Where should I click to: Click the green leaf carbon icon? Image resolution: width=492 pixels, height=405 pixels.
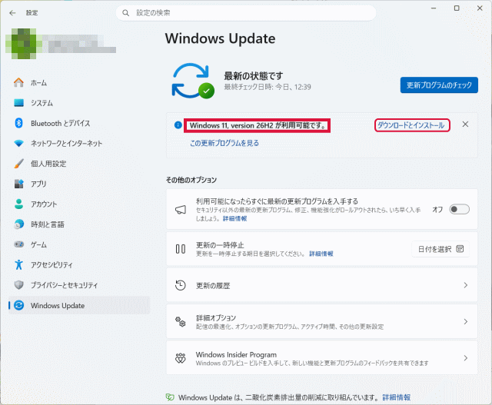coord(170,397)
